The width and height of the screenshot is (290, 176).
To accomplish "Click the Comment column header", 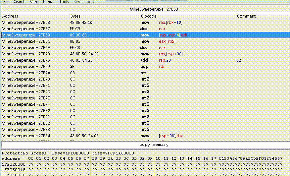I will (252, 16).
